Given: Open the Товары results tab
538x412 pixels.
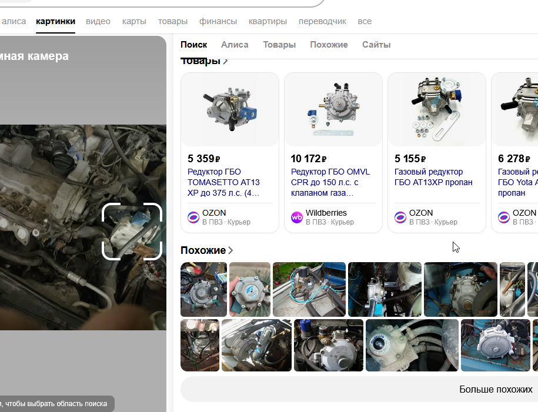Looking at the screenshot, I should [x=279, y=45].
